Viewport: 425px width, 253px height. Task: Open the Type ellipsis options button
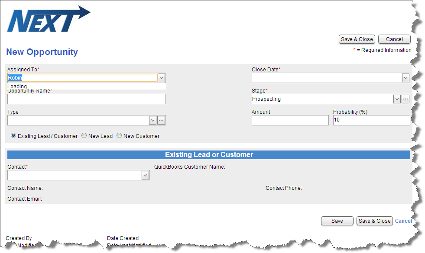click(161, 120)
